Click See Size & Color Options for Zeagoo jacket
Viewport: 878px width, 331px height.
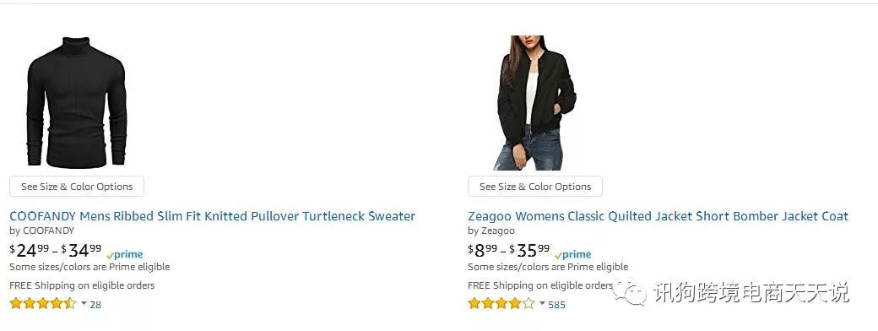(535, 187)
